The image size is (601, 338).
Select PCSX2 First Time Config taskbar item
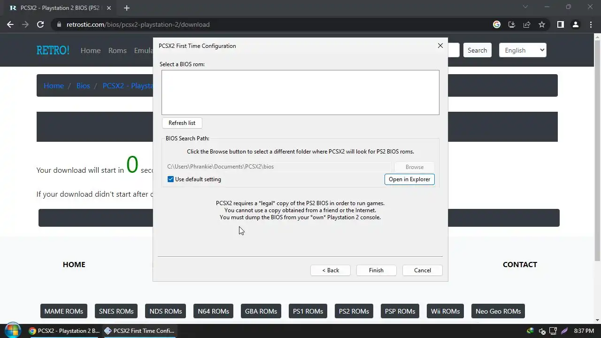(x=139, y=331)
